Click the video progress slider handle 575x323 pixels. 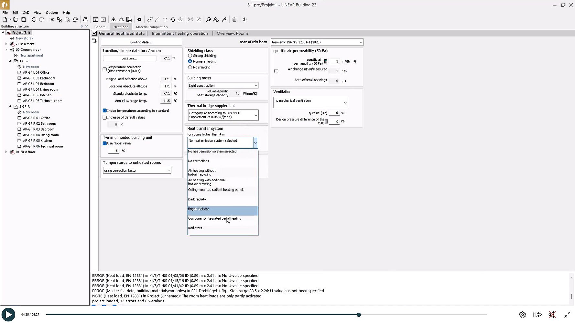[x=359, y=315]
